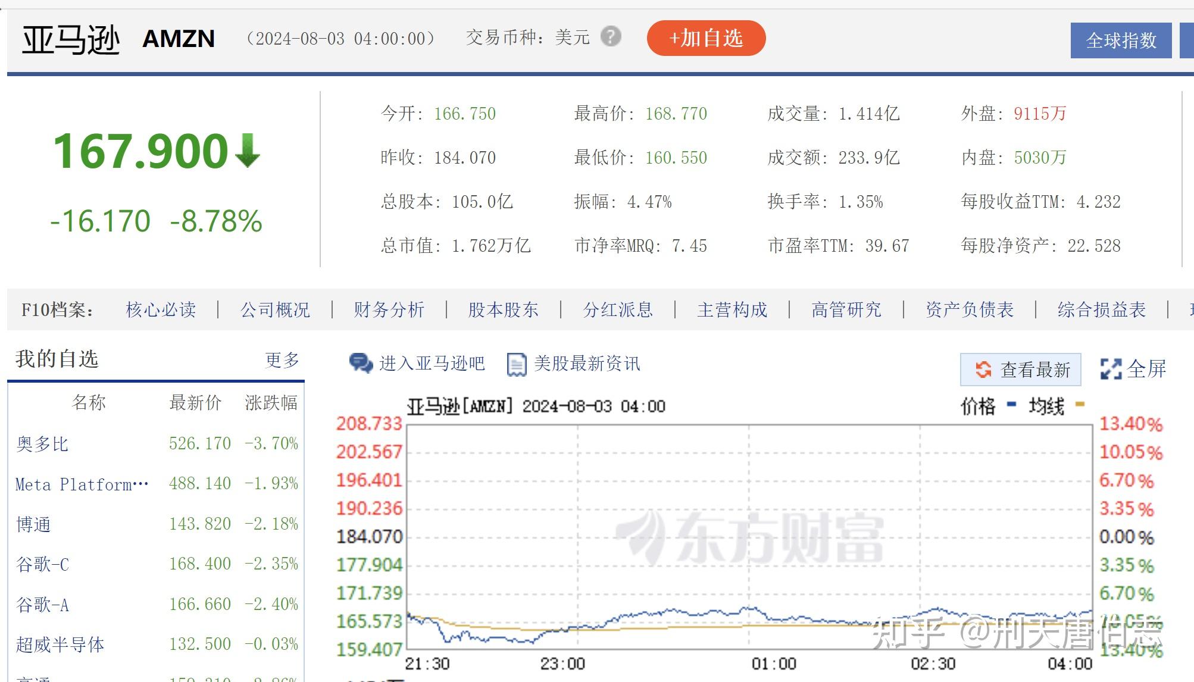Open the 高管研究 link
This screenshot has width=1194, height=682.
click(846, 309)
